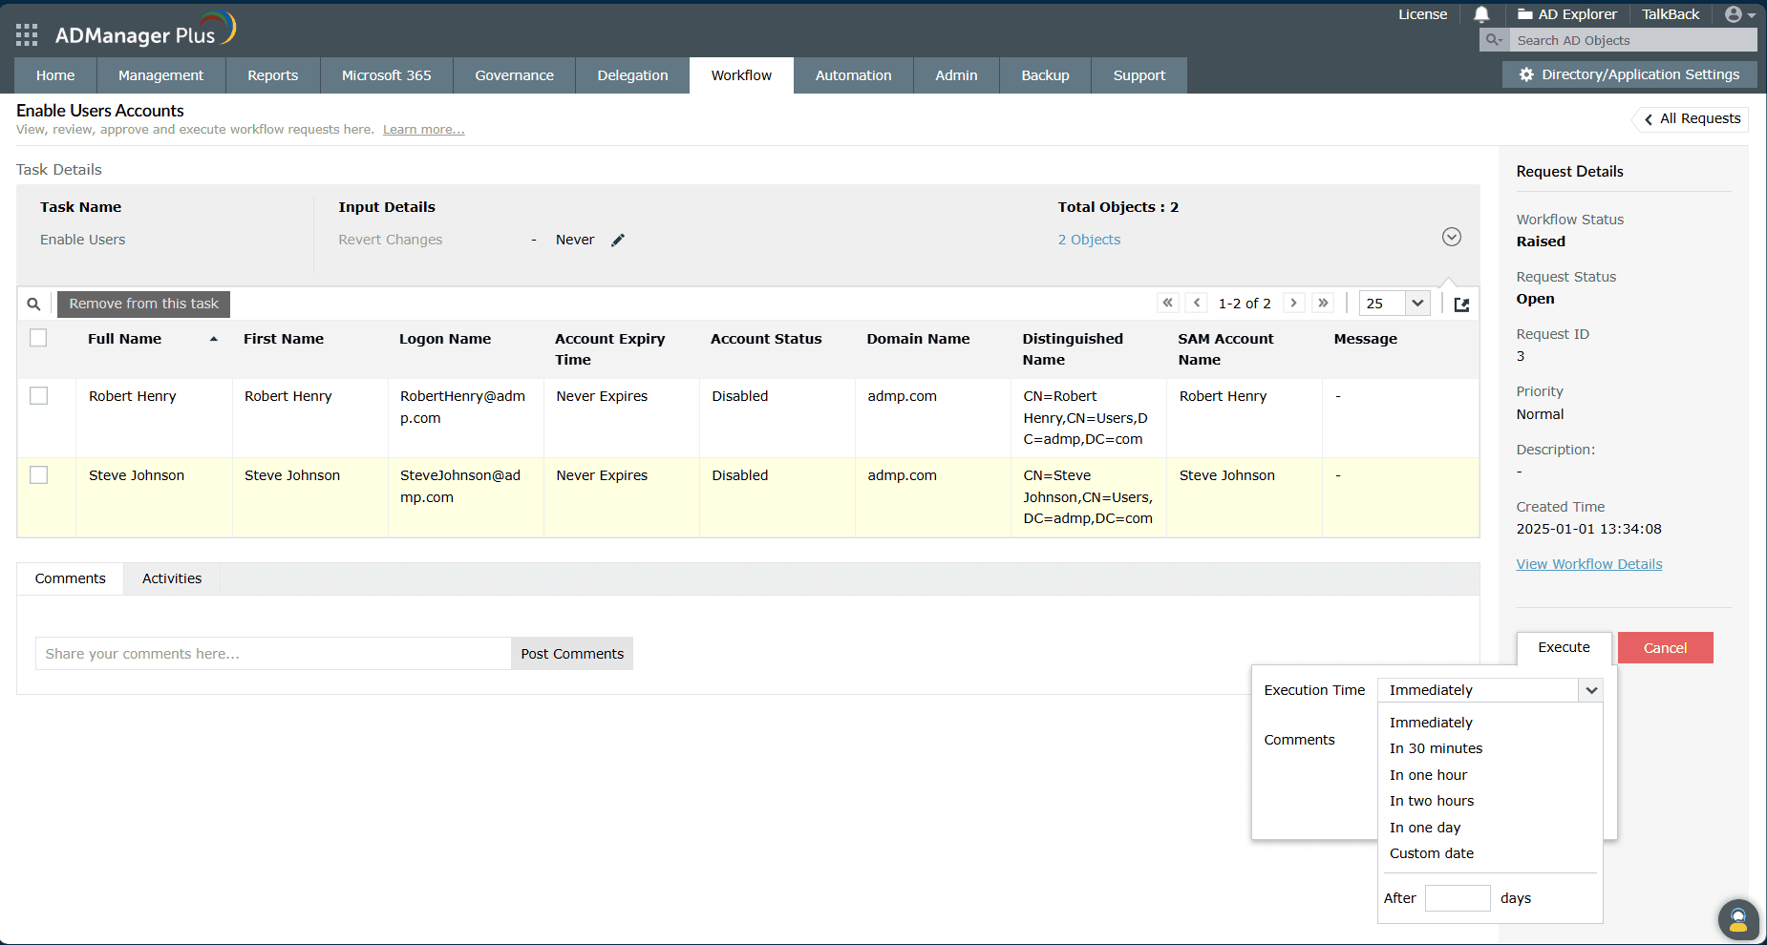1767x945 pixels.
Task: Open the Microsoft 365 tab
Action: (x=387, y=75)
